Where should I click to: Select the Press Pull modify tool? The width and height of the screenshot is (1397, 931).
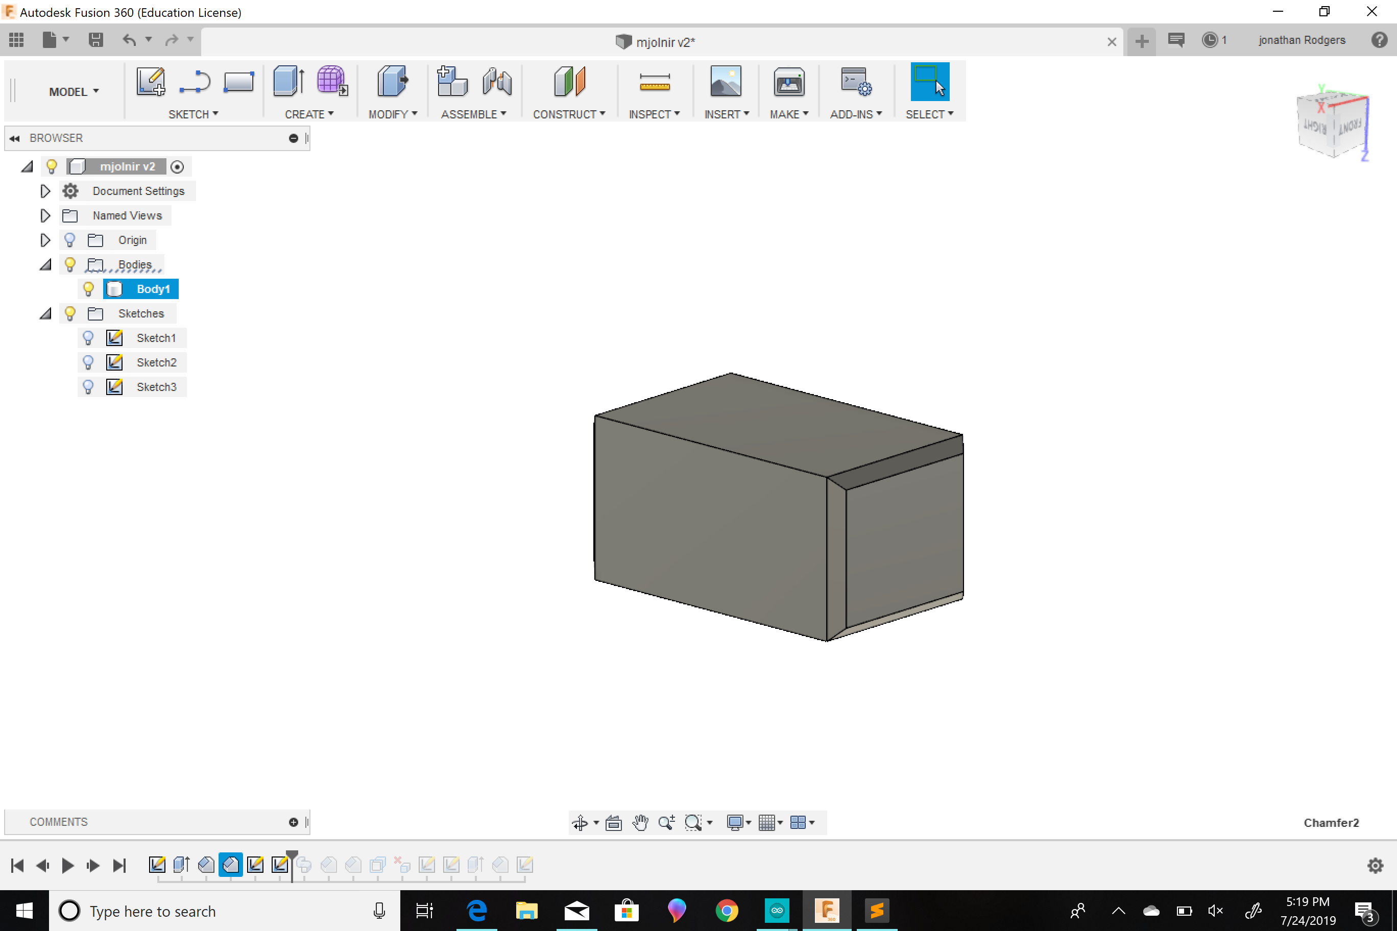(393, 81)
